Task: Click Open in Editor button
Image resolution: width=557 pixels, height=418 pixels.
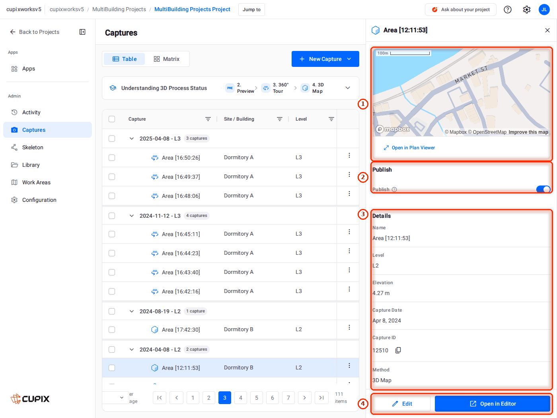Action: [x=493, y=404]
